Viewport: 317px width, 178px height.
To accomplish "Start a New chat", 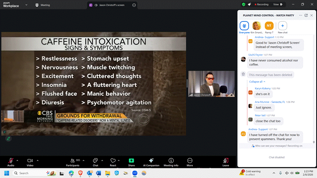I will click(x=282, y=28).
